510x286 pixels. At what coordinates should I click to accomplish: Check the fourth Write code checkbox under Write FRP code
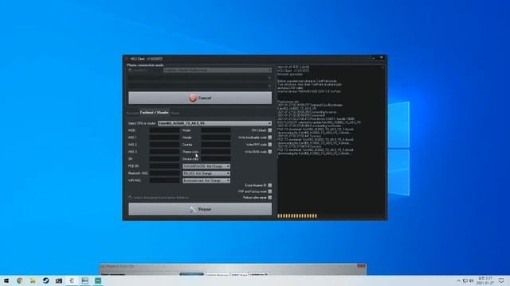coord(269,152)
